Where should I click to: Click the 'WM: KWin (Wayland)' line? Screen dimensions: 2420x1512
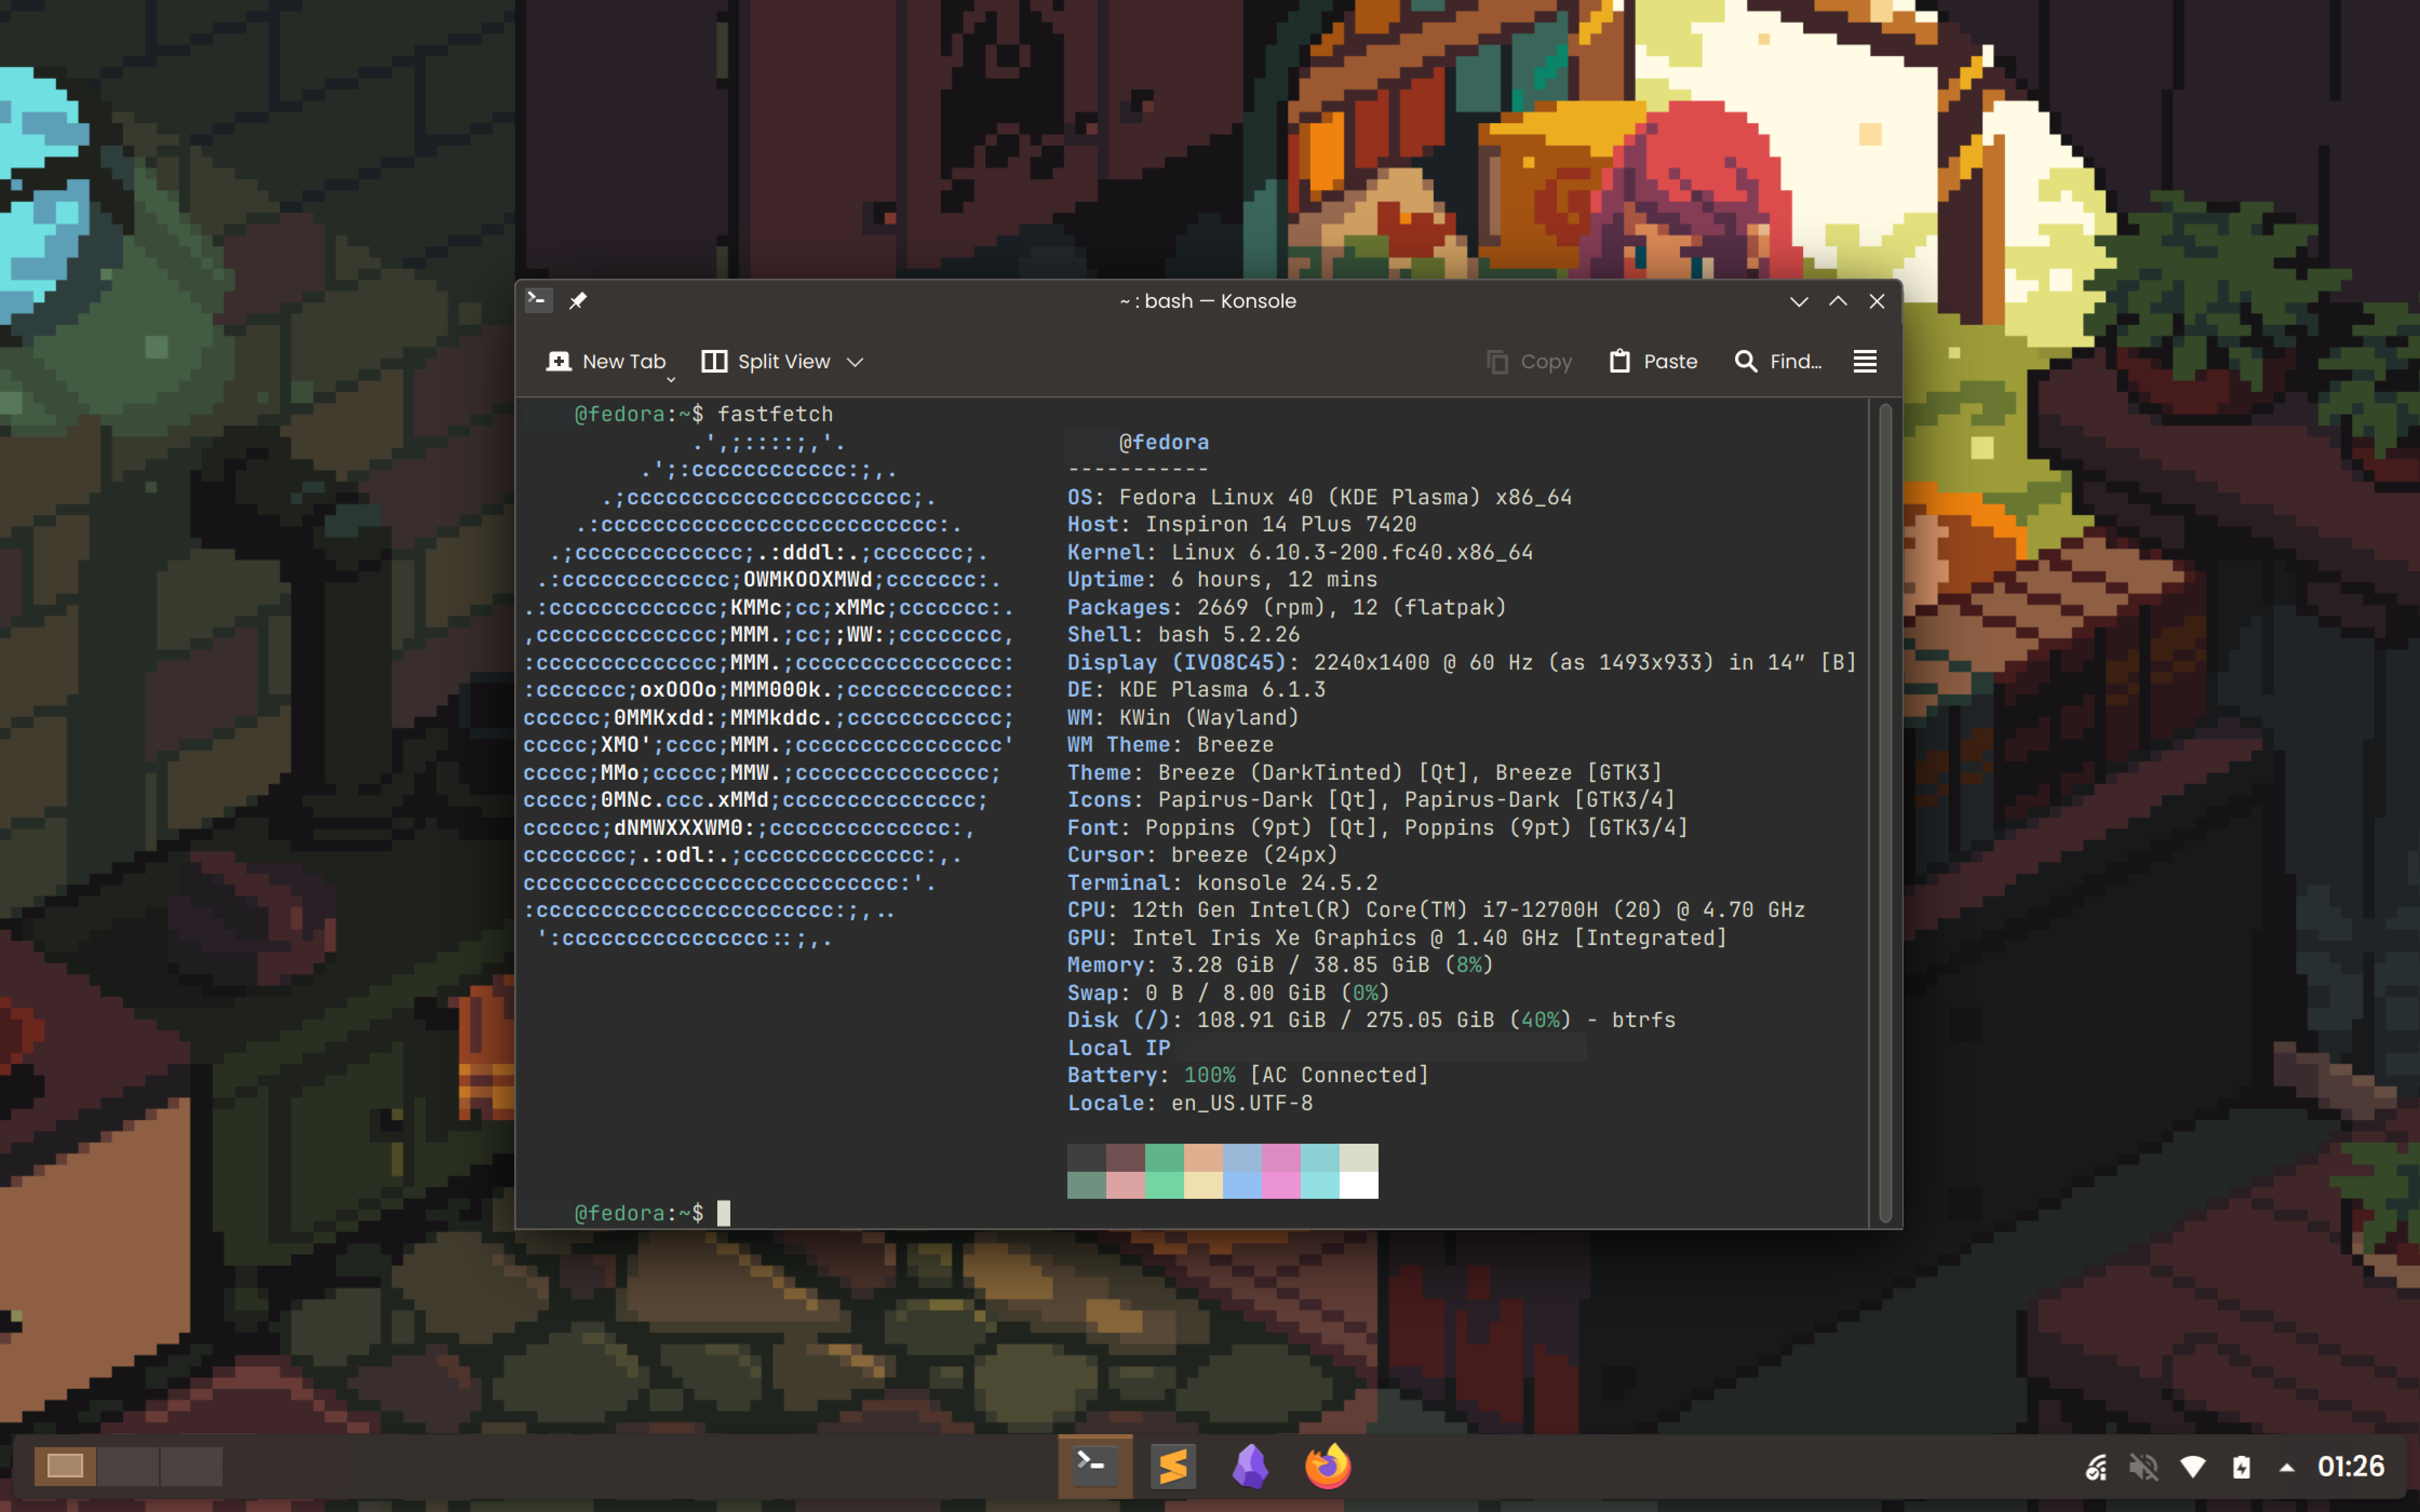click(x=1183, y=717)
